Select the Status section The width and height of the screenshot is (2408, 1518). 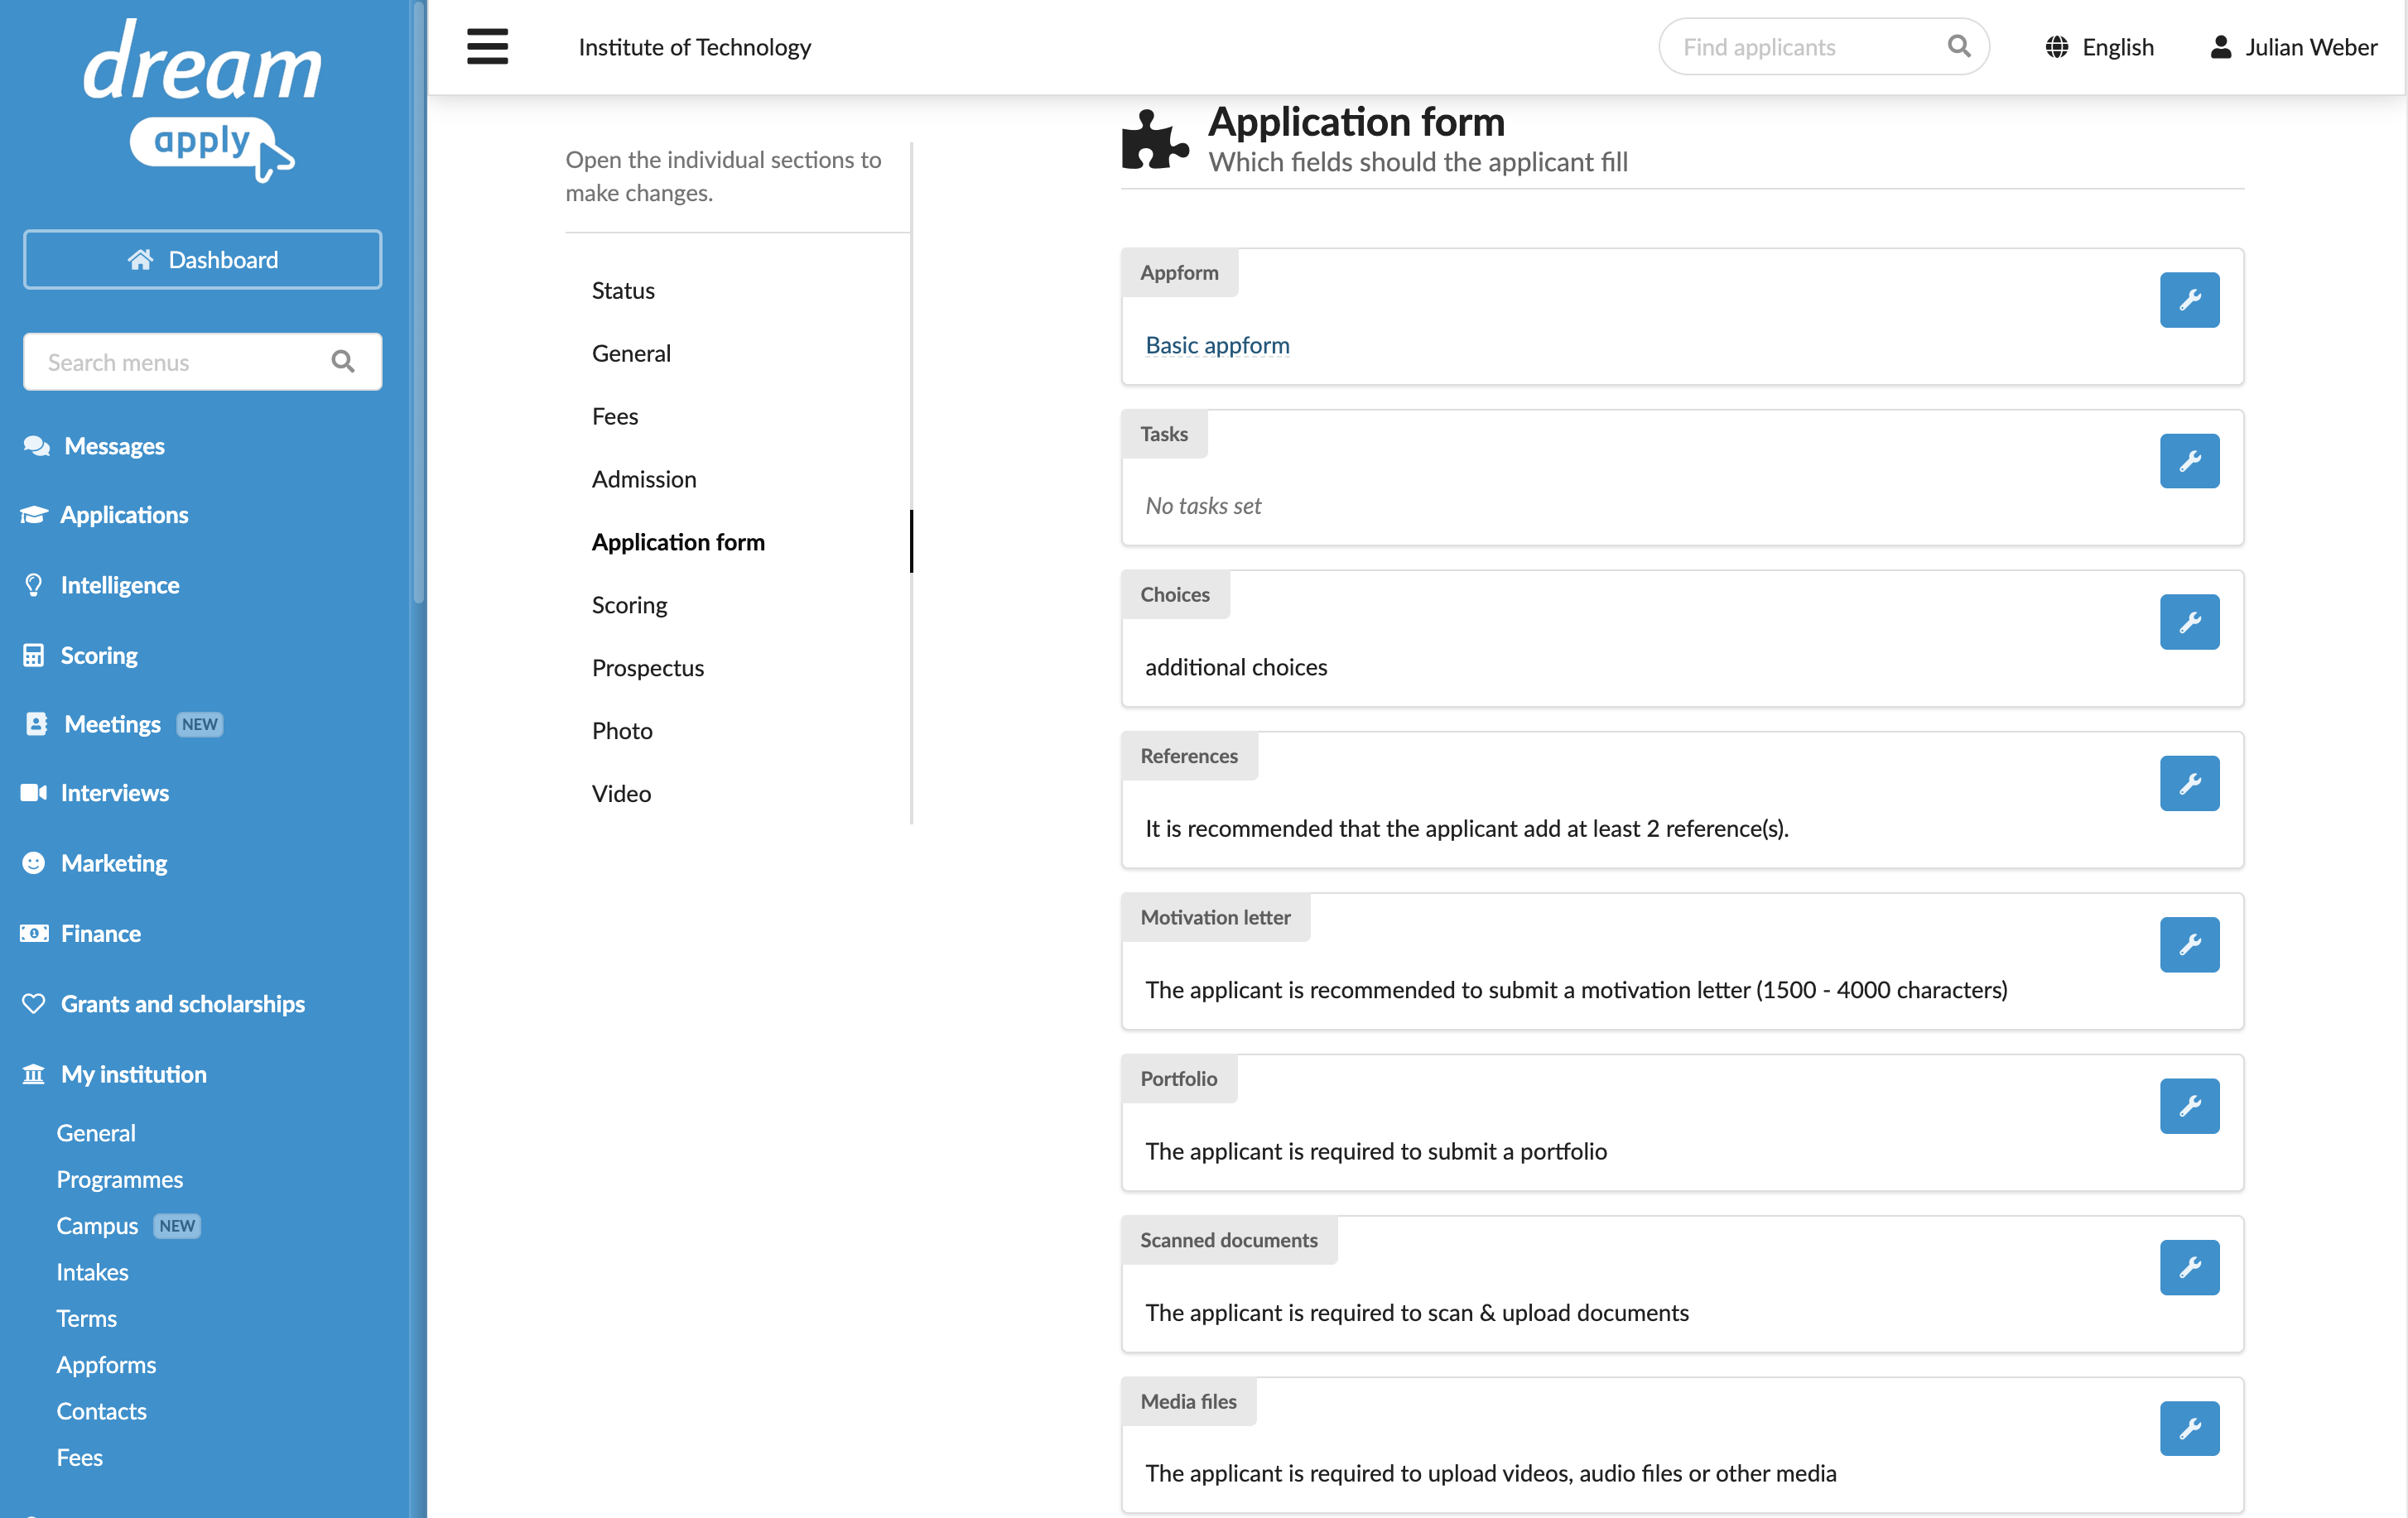click(x=623, y=291)
